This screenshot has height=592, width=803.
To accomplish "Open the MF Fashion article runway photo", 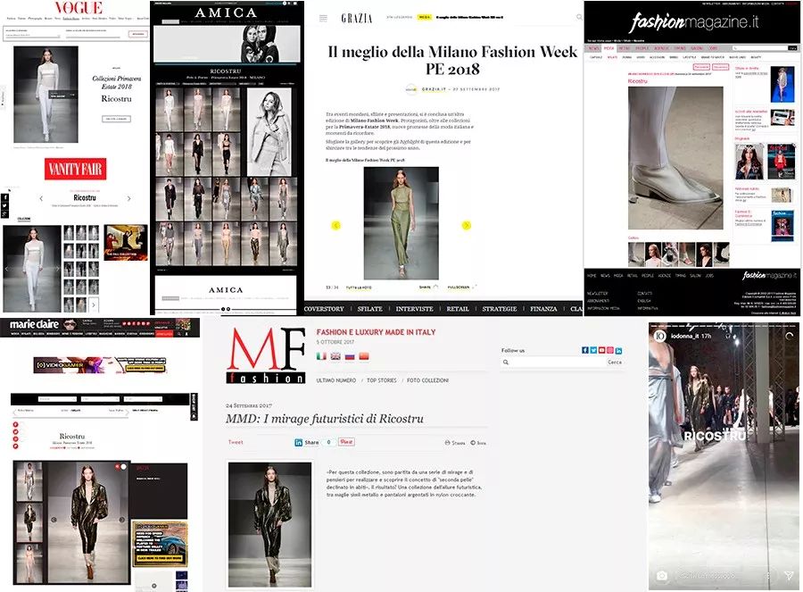I will (x=269, y=524).
